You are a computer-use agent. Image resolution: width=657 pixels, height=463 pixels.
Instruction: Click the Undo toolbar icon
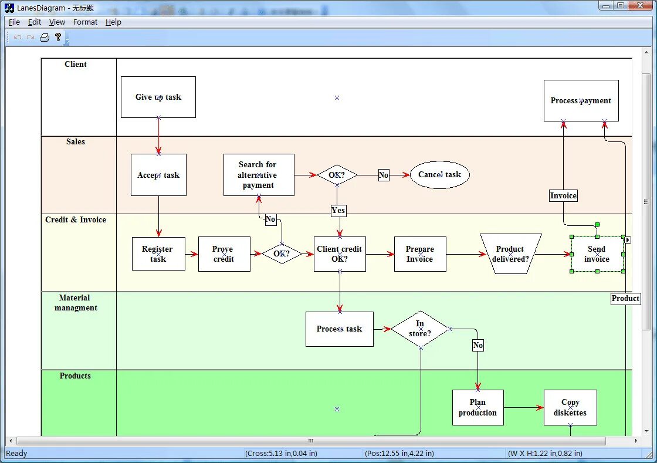tap(18, 38)
